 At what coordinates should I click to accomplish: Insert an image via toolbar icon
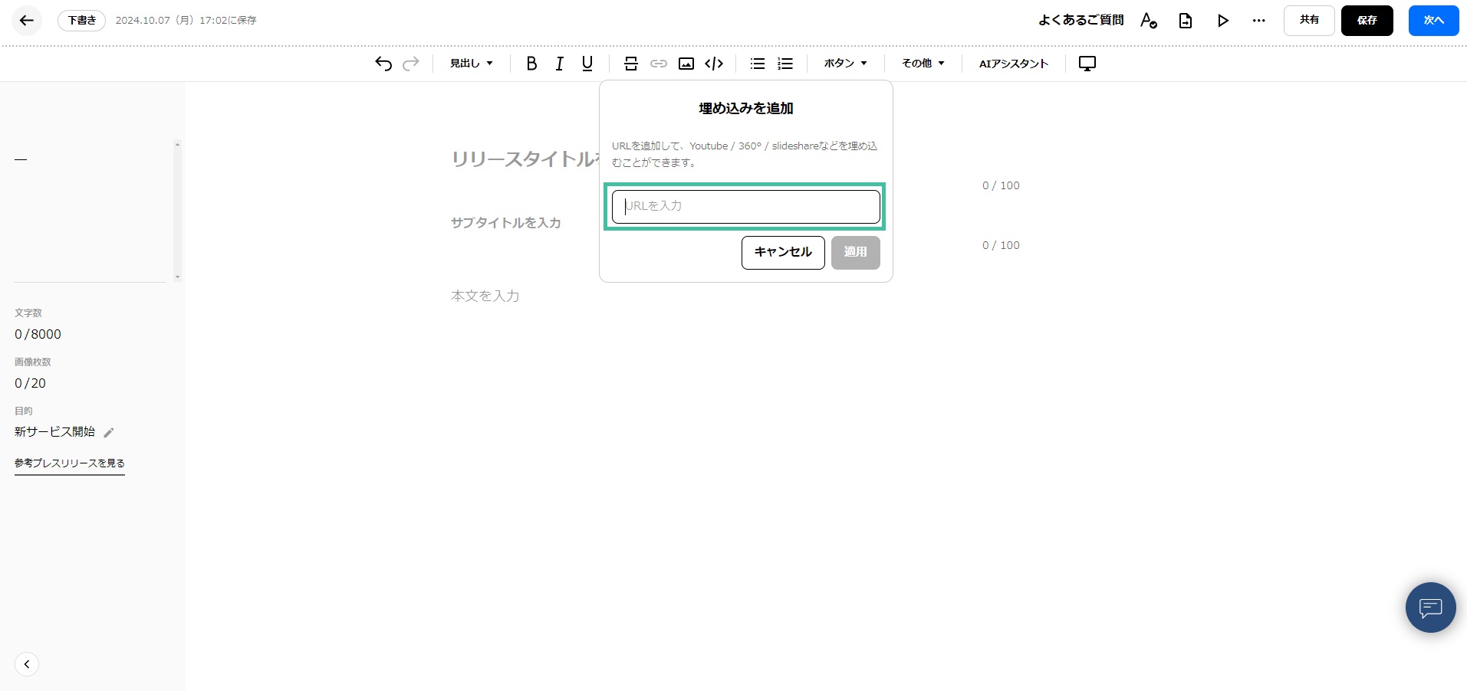tap(686, 64)
